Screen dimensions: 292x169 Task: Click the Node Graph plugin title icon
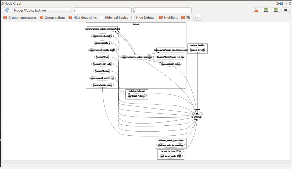pyautogui.click(x=2, y=3)
